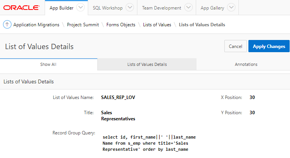This screenshot has height=158, width=290.
Task: Navigate to Application Migrations breadcrumb
Action: coord(36,25)
